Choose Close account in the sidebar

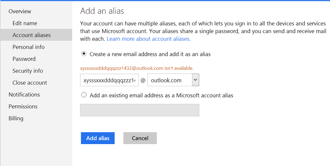(30, 83)
